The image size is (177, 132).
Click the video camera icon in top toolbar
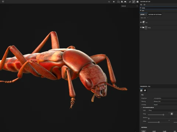[125, 2]
